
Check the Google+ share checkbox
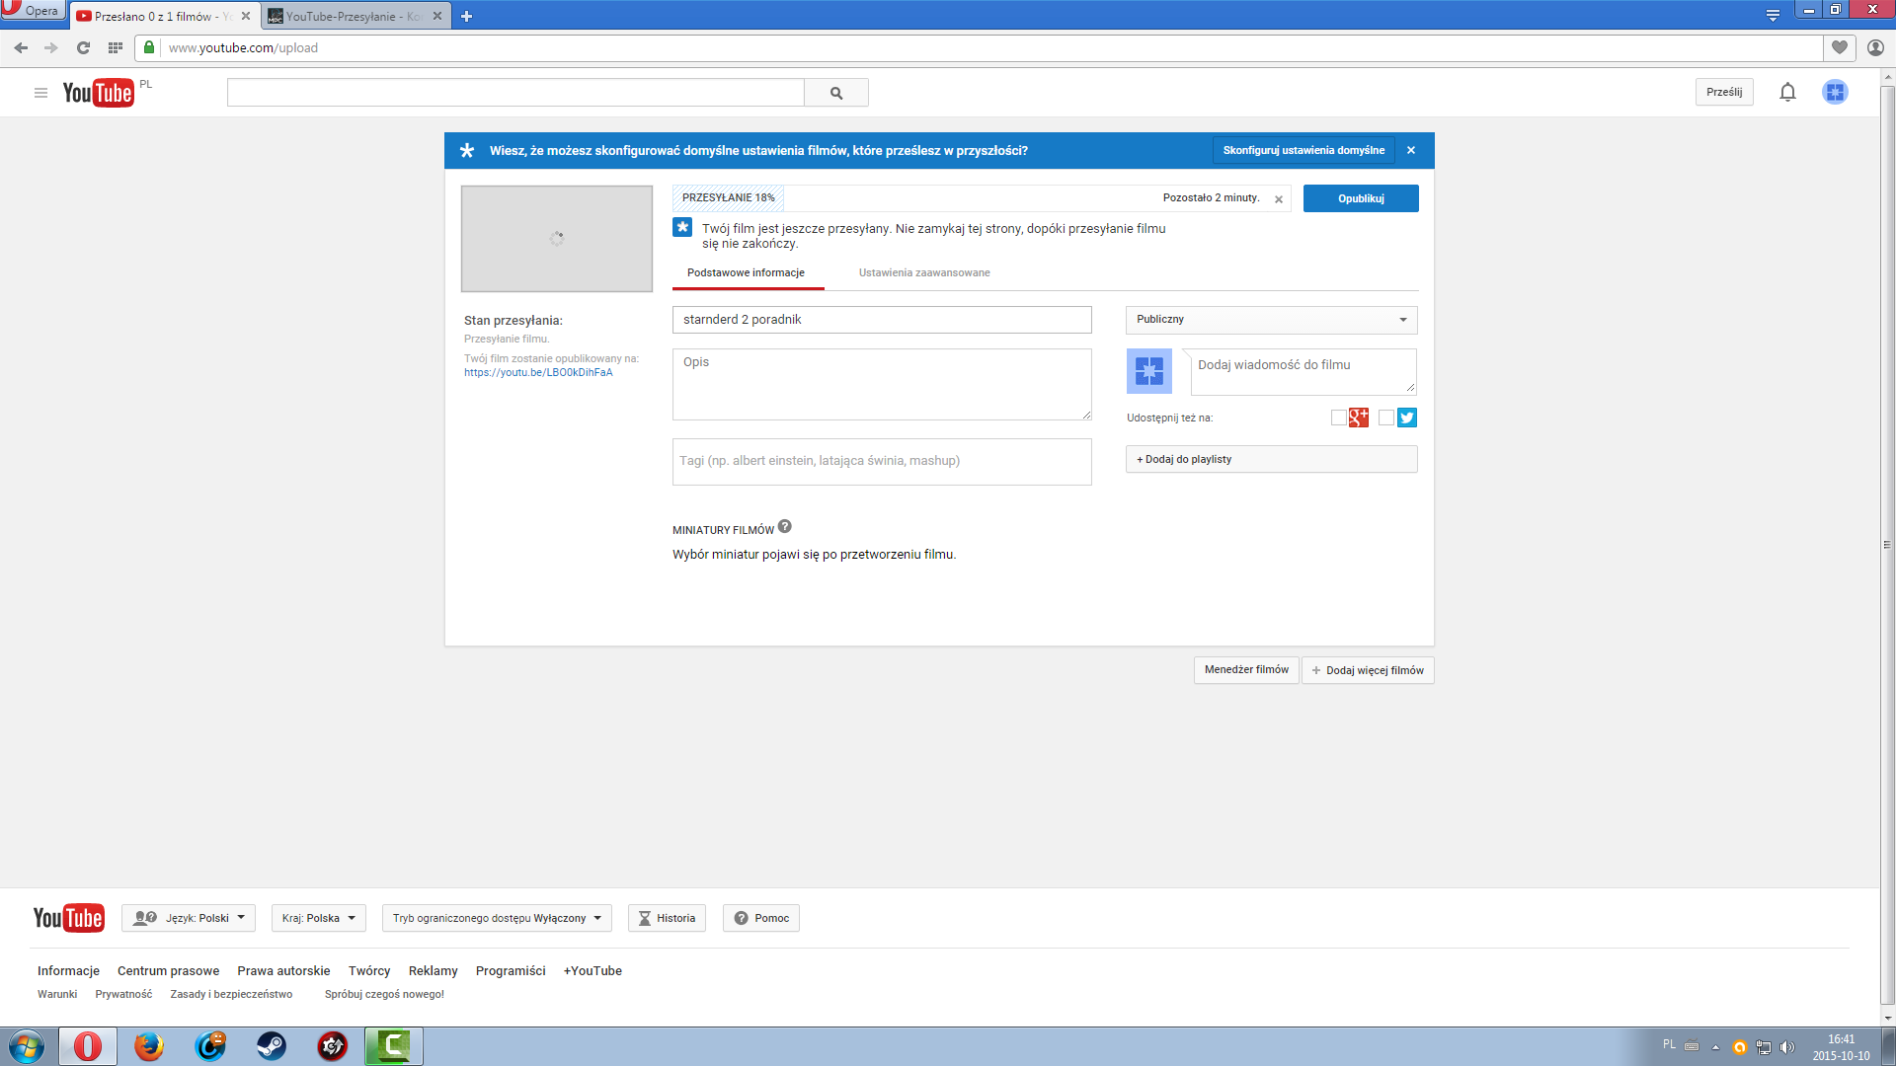(1338, 418)
